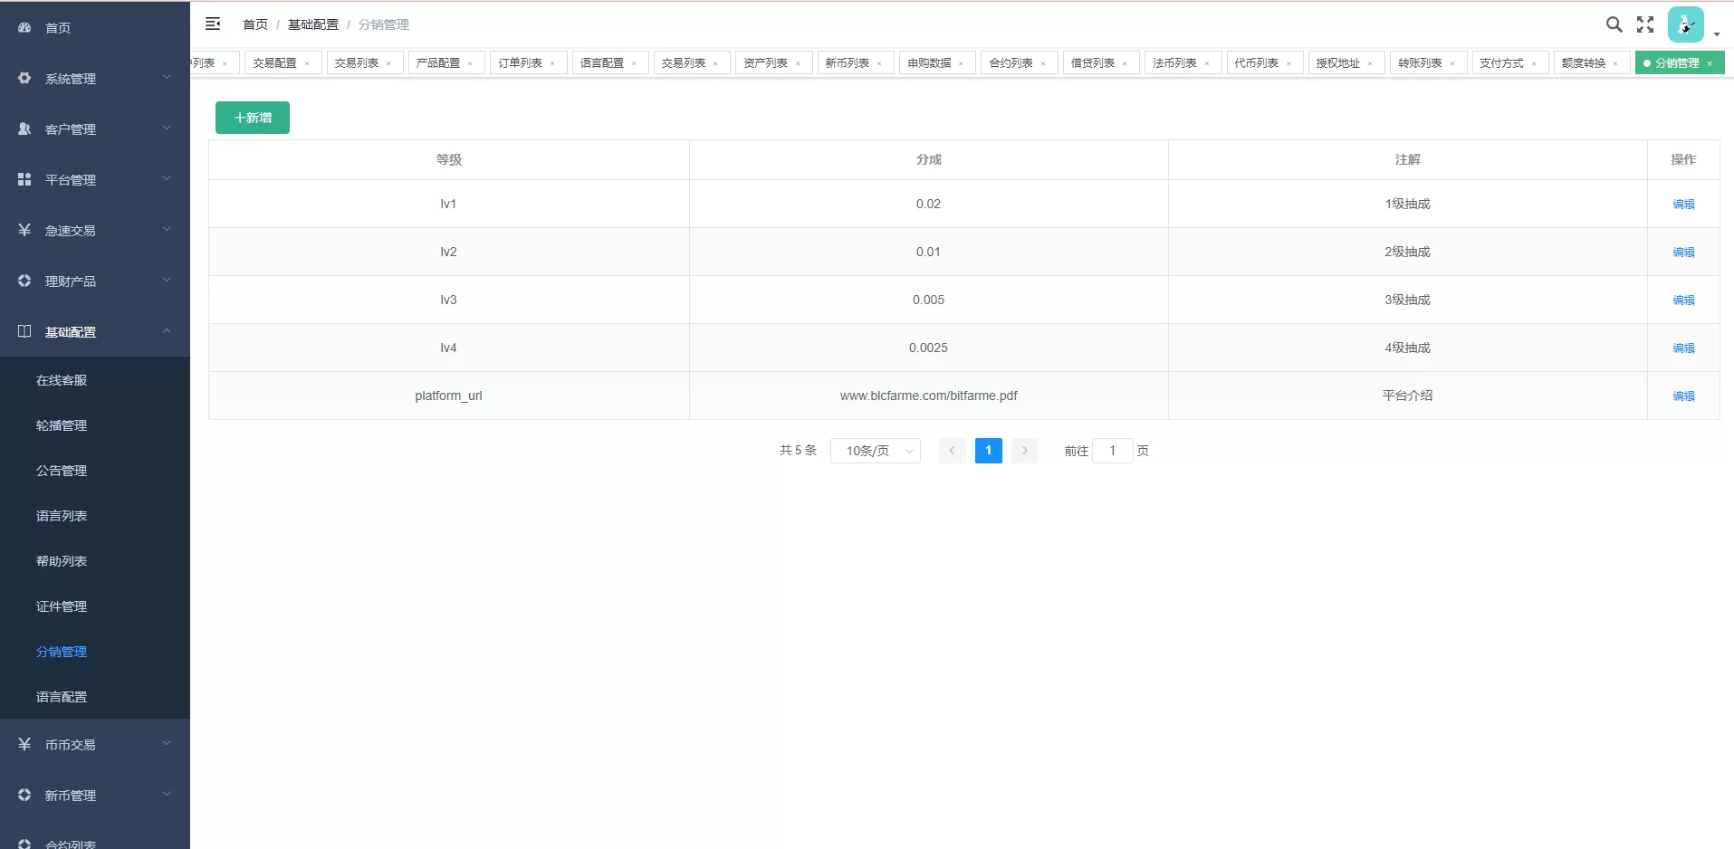
Task: Click 首页 in the breadcrumb
Action: (255, 24)
